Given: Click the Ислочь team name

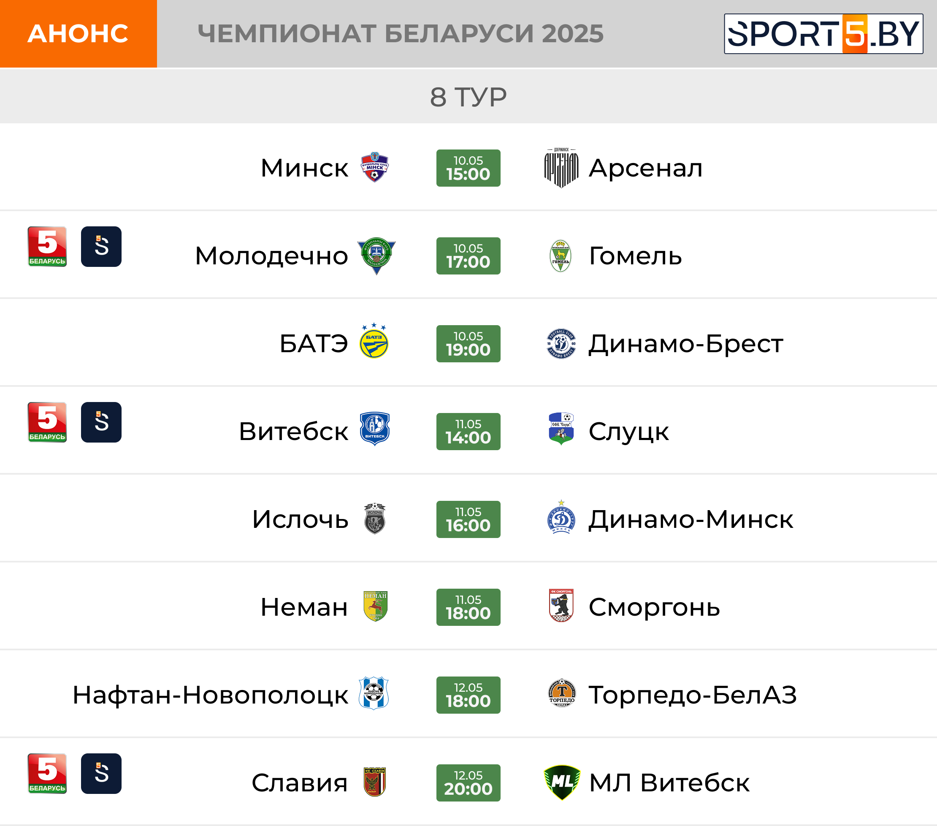Looking at the screenshot, I should (x=300, y=520).
